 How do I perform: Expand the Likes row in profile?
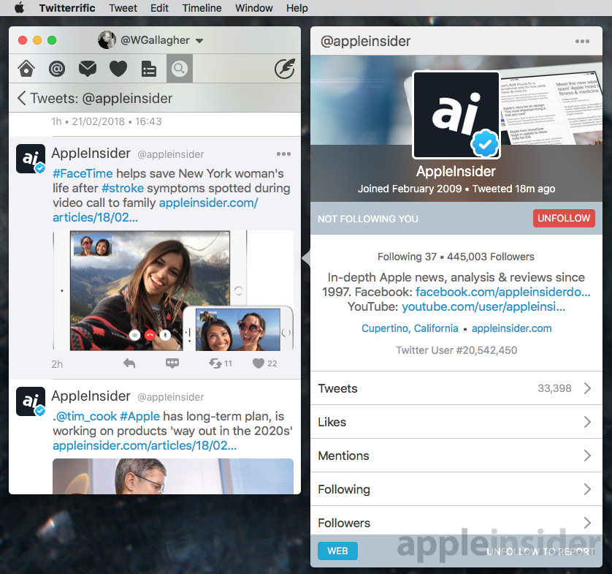point(456,422)
